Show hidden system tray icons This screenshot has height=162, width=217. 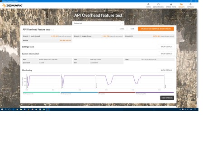point(180,109)
